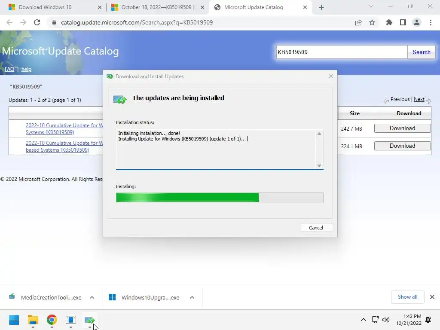Image resolution: width=440 pixels, height=330 pixels.
Task: Open the blue window app on the taskbar
Action: point(71,320)
